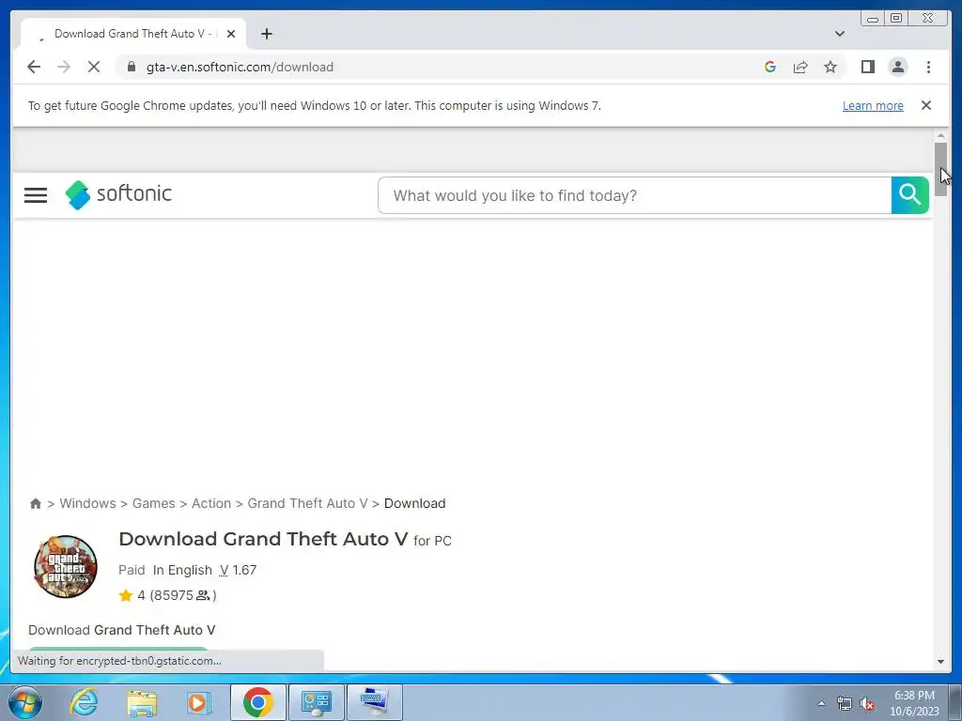962x721 pixels.
Task: Click the page scrollbar up arrow
Action: pyautogui.click(x=940, y=135)
